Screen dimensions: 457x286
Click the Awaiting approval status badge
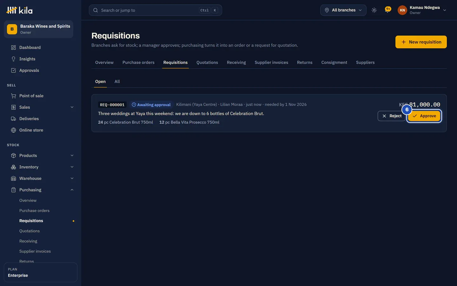click(x=151, y=105)
